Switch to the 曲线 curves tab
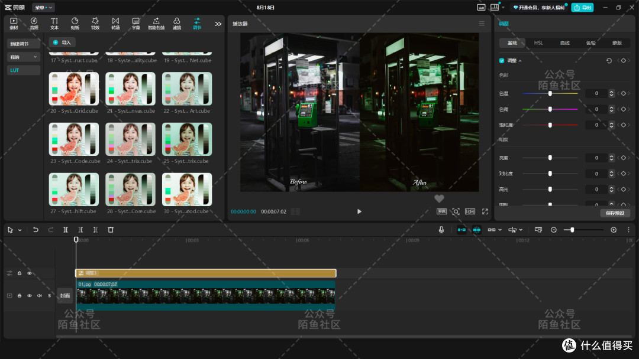Screen dimensions: 639x359 (x=565, y=43)
